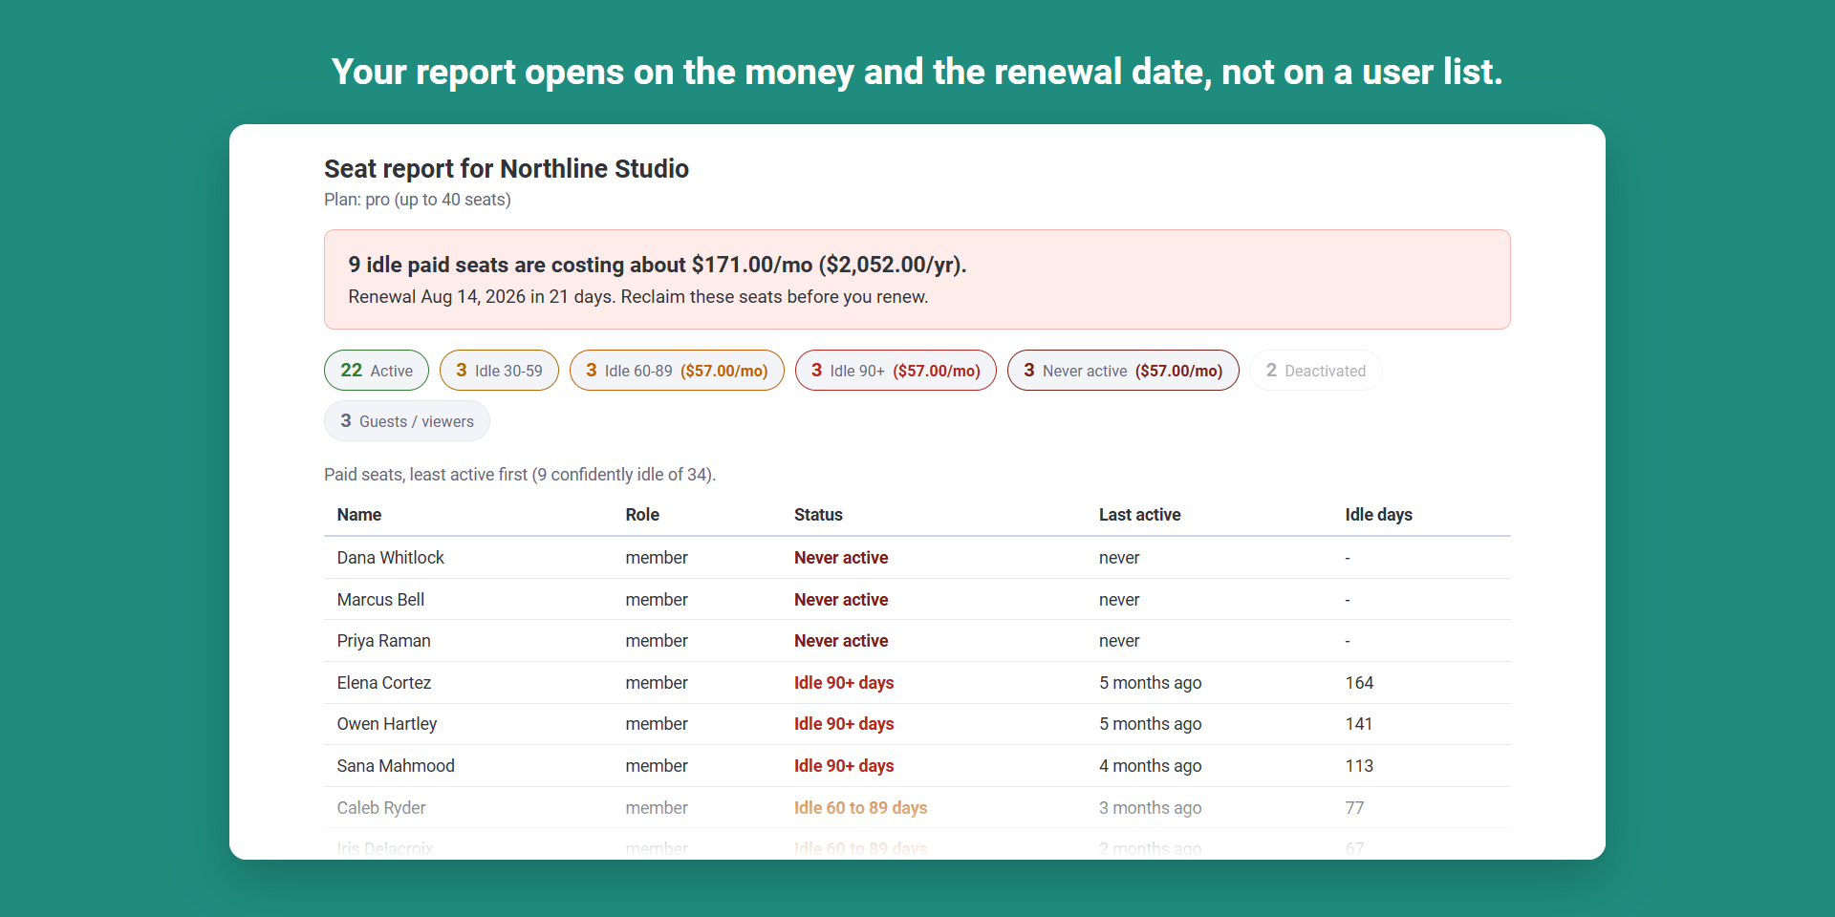Show the 2 Deactivated pill
This screenshot has height=917, width=1835.
click(1316, 371)
